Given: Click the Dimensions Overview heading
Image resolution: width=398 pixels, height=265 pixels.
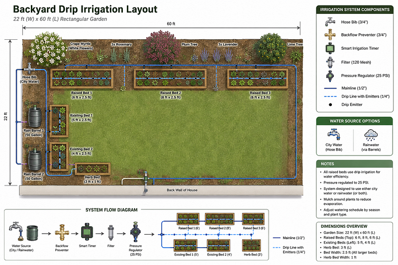Looking at the screenshot, I should tap(344, 226).
